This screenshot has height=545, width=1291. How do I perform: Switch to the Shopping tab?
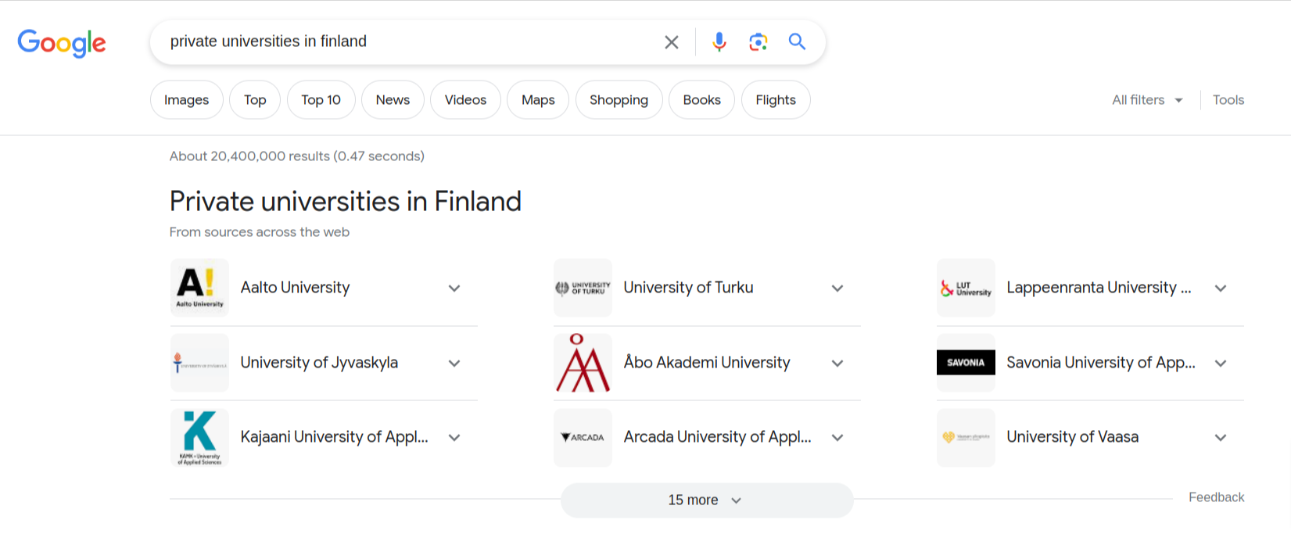pos(619,100)
